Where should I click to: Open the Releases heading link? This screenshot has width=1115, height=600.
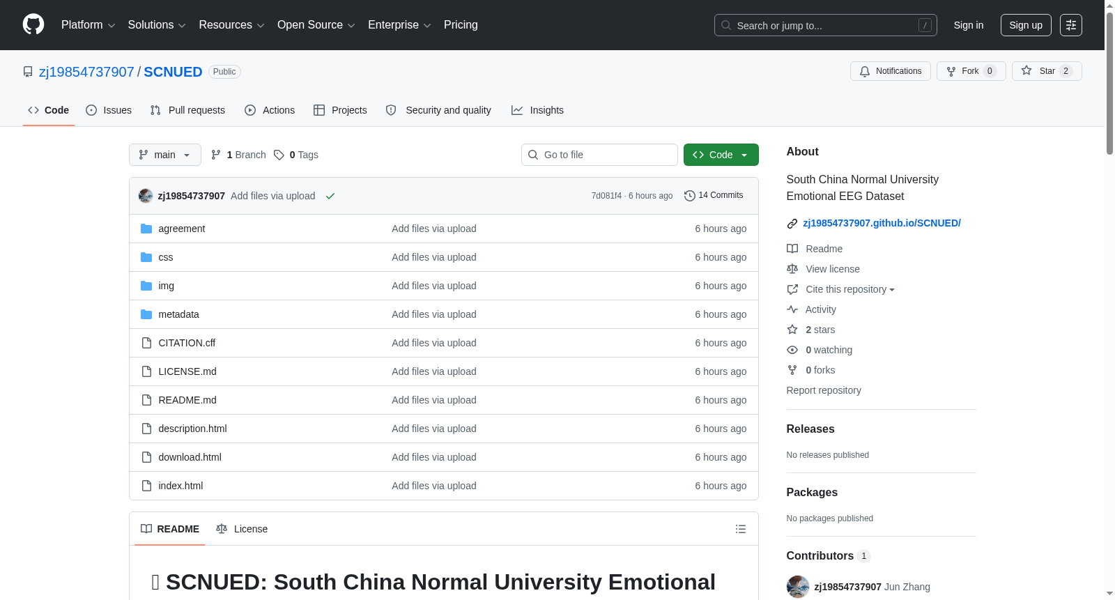810,429
